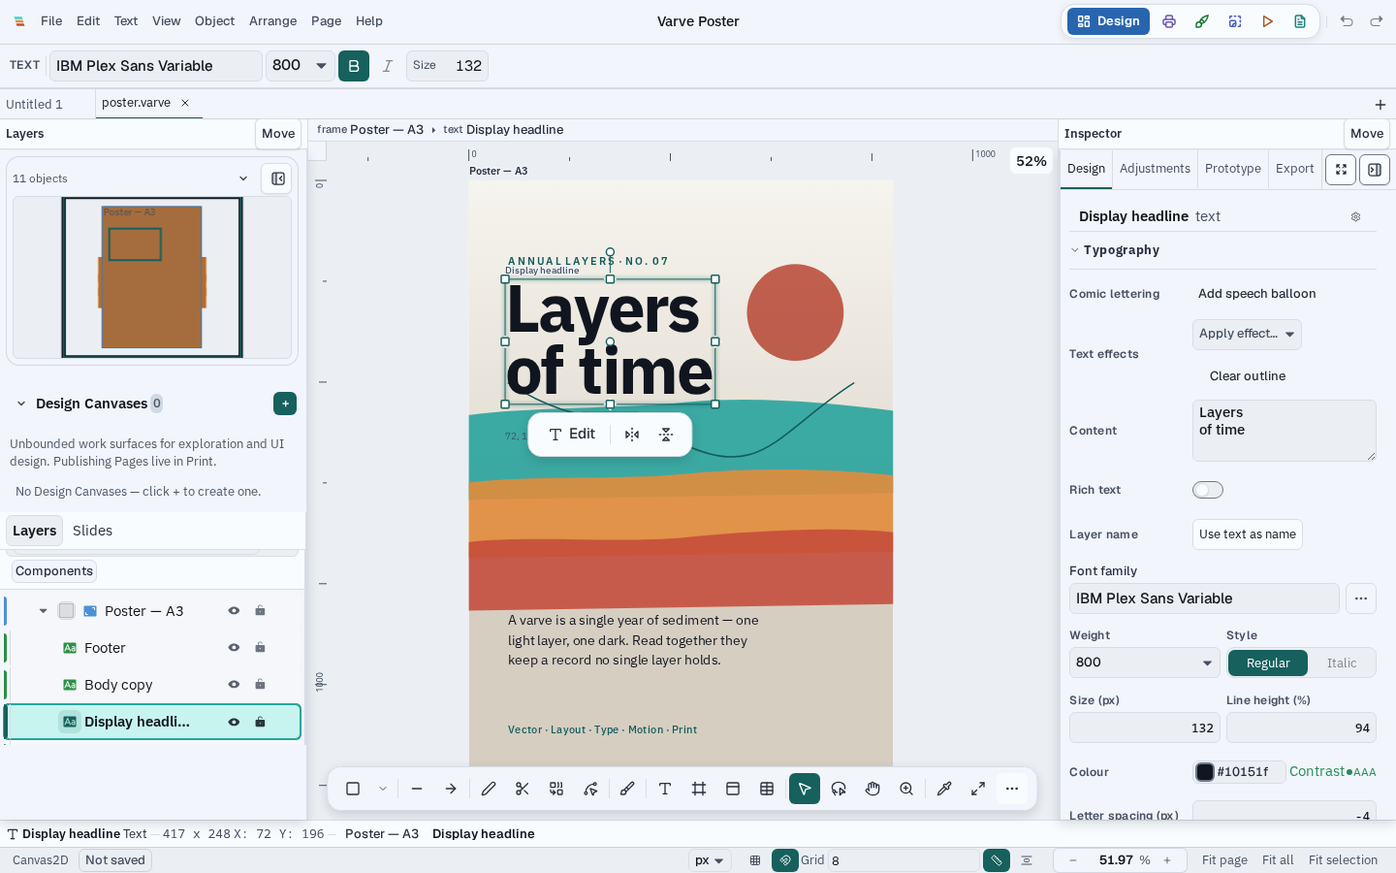
Task: Collapse the Typography section
Action: (1074, 250)
